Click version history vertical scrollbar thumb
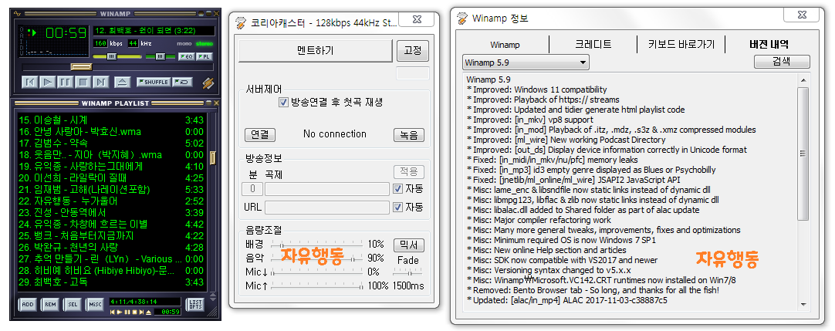This screenshot has width=835, height=331. point(803,154)
